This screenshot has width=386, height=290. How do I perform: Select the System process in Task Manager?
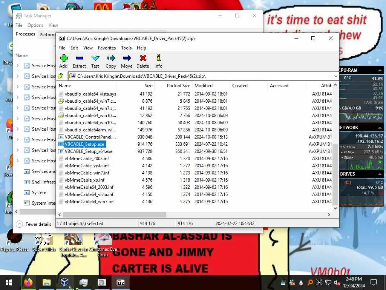point(35,192)
